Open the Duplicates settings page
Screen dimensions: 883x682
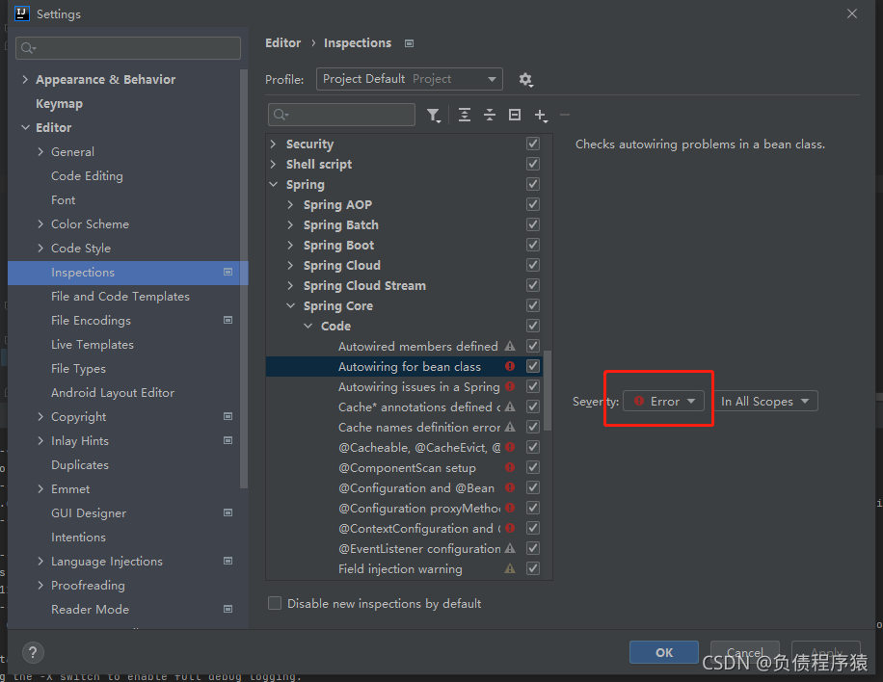pyautogui.click(x=80, y=465)
